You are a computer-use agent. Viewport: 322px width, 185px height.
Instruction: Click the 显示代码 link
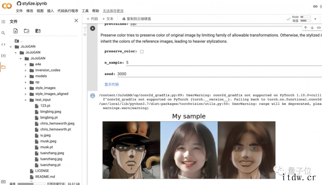(111, 84)
